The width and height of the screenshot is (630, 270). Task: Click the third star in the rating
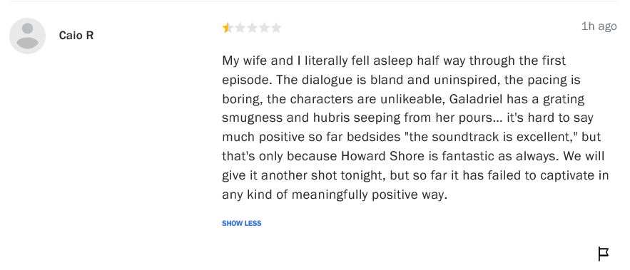point(252,28)
